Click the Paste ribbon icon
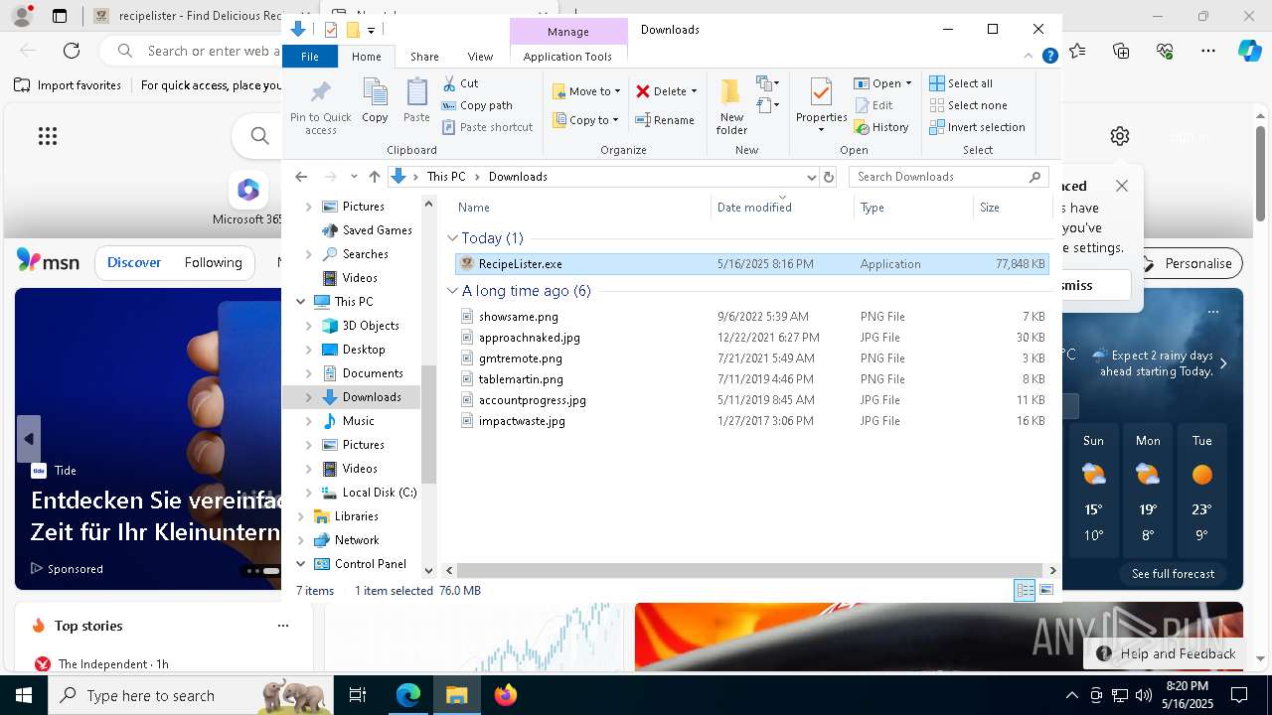 coord(416,101)
